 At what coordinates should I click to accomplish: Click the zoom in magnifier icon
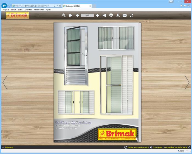(x=64, y=15)
